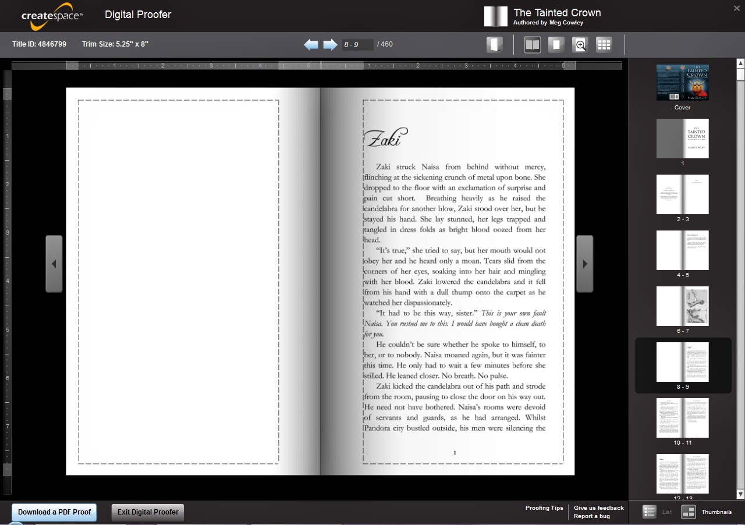
Task: Click the blank left page of the spread
Action: point(193,281)
